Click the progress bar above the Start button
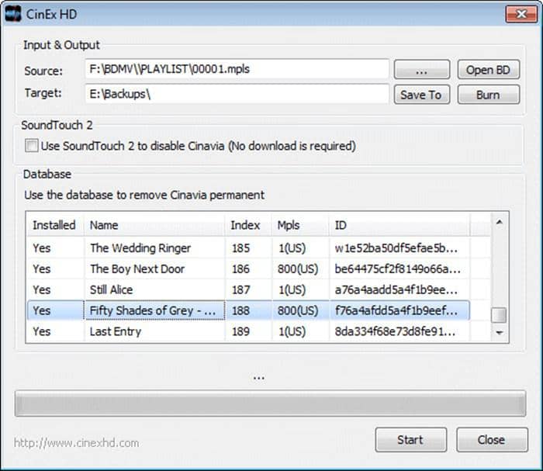Viewport: 543px width, 471px height. tap(270, 403)
